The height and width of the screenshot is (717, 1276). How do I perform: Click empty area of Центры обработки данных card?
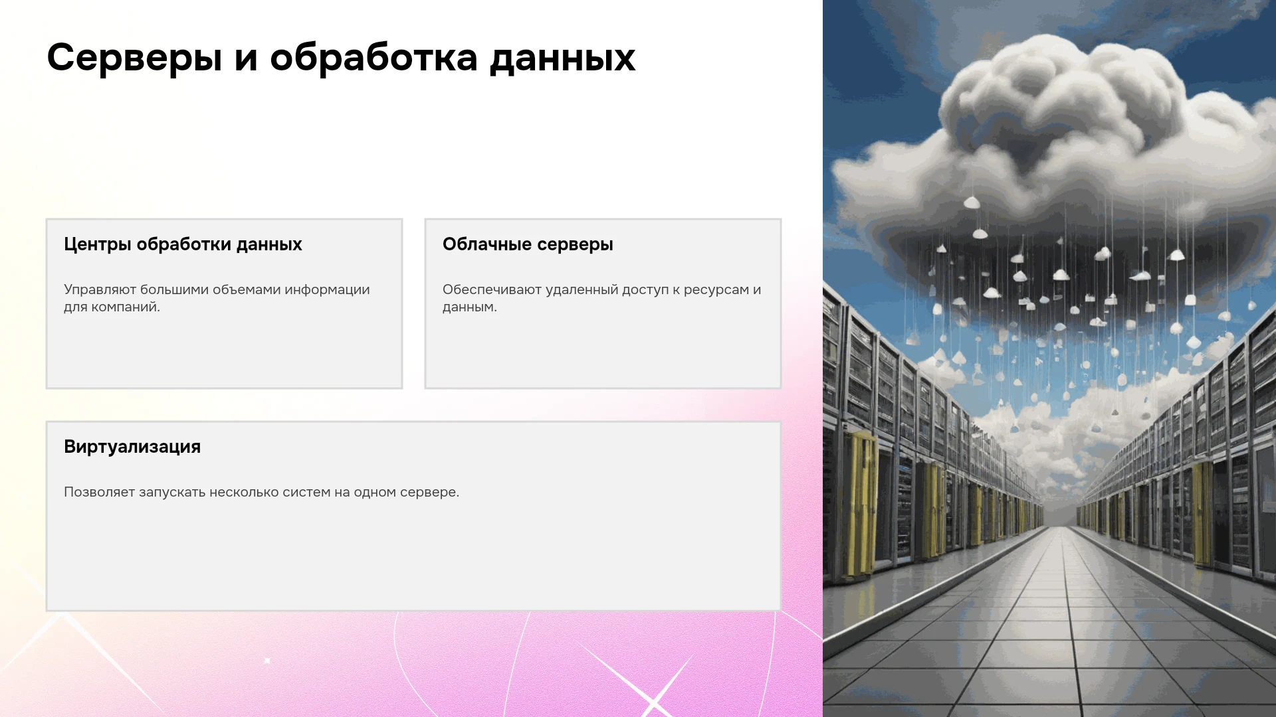pyautogui.click(x=224, y=352)
